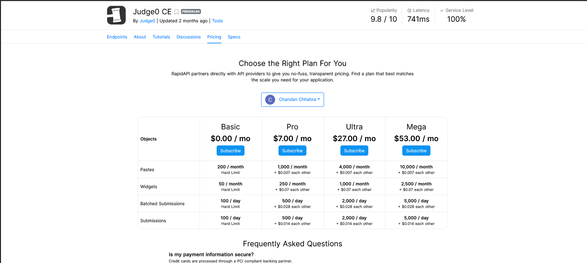
Task: Follow the Tools category link
Action: (x=217, y=21)
